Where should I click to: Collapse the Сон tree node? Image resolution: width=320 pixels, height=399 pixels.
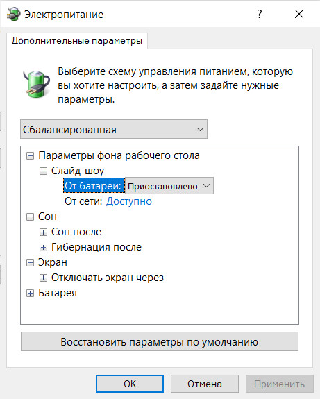click(30, 217)
